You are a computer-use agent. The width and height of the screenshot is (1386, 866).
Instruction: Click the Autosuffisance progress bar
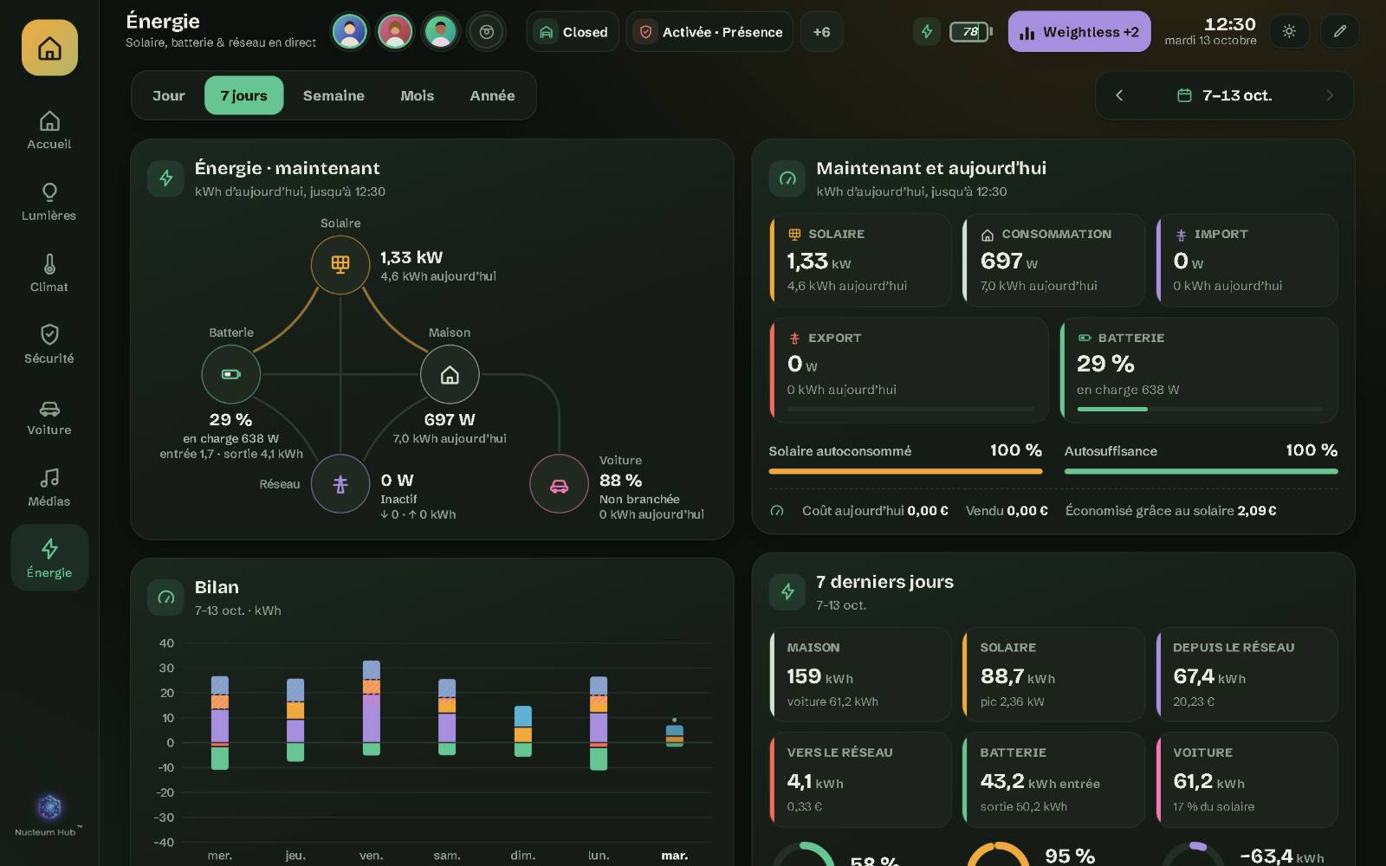[1201, 471]
